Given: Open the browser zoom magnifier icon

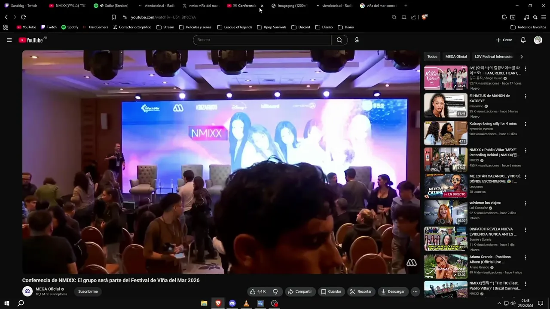Looking at the screenshot, I should coord(394,17).
